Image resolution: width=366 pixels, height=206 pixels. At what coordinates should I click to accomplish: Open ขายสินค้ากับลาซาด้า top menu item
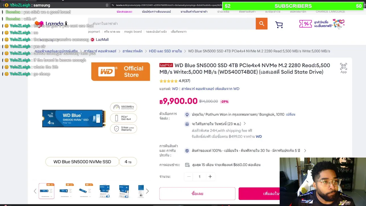point(194,12)
